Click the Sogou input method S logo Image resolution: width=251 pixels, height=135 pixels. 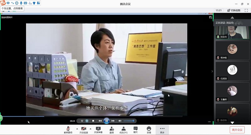3,3
